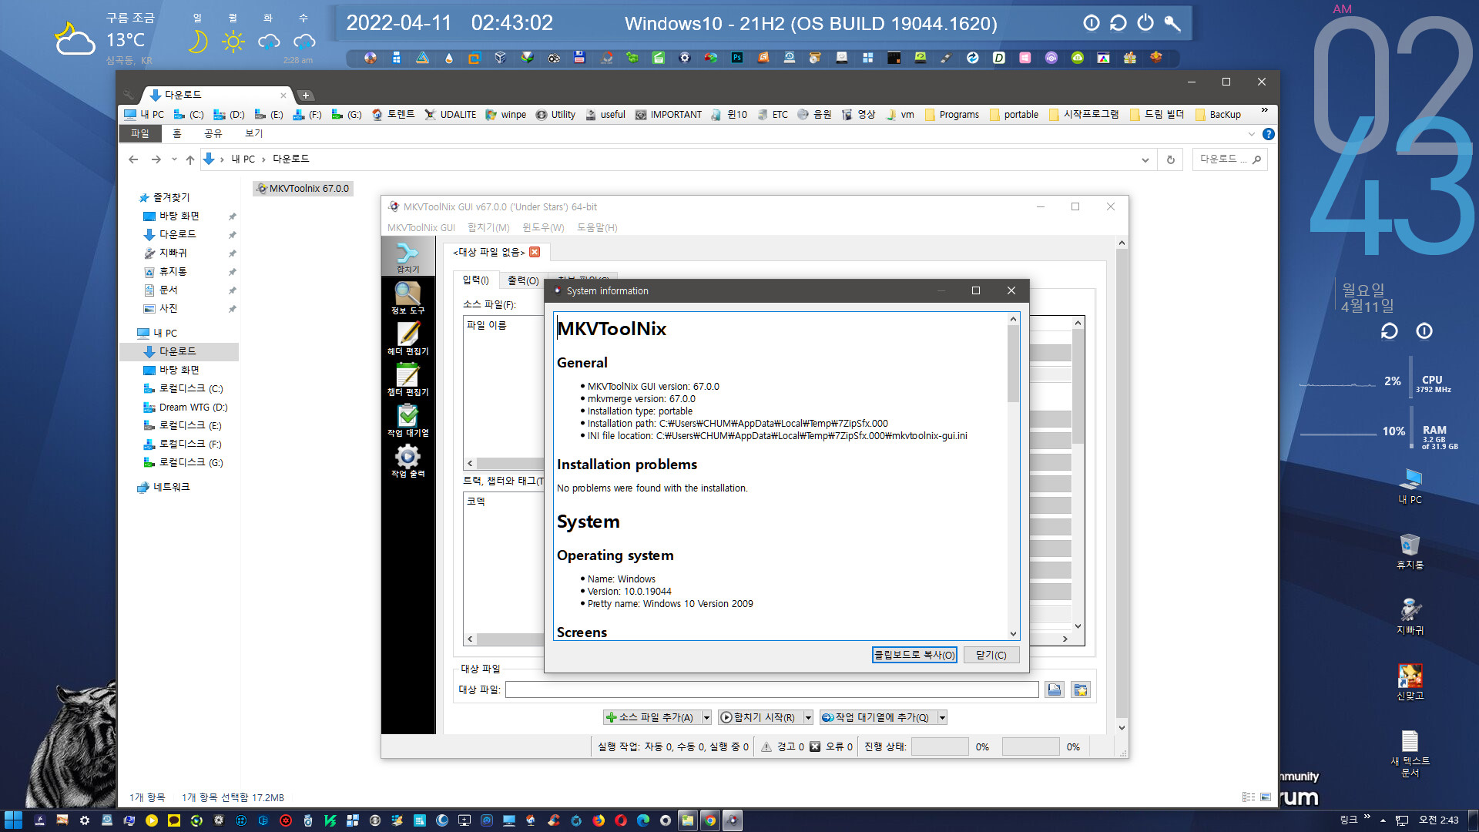Open the 챕터 편집기 (chapter editor) tool
Image resolution: width=1479 pixels, height=832 pixels.
point(407,380)
